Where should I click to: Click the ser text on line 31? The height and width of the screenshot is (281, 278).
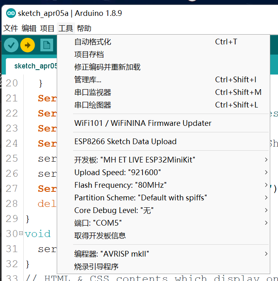(x=47, y=249)
